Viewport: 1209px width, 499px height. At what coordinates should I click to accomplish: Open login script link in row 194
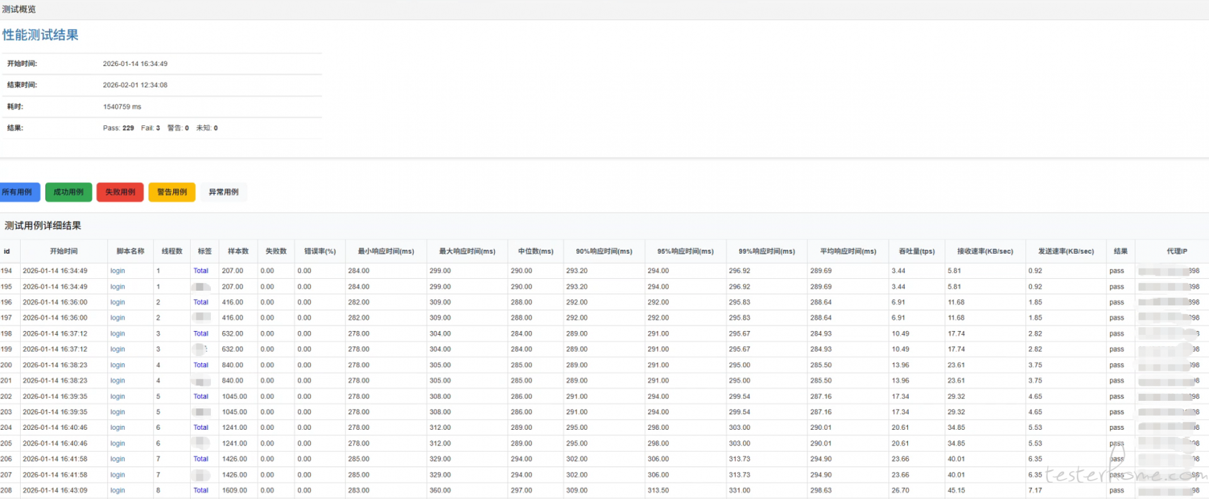point(118,271)
